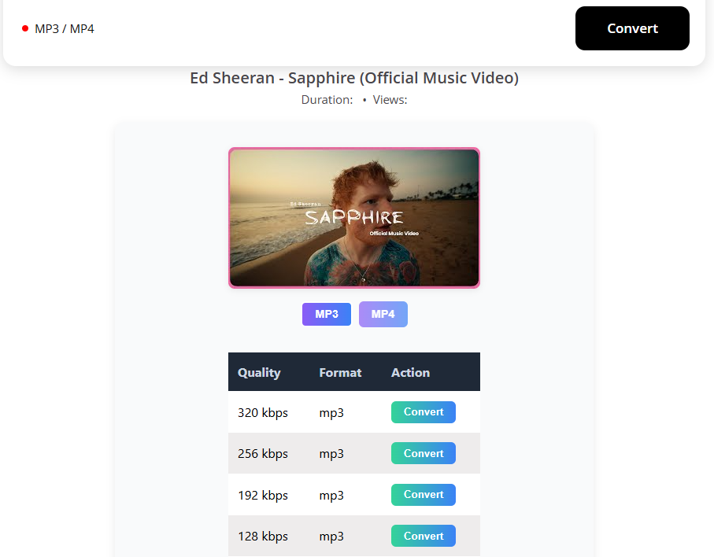Select the '256 kbps' quality cell

click(x=263, y=454)
